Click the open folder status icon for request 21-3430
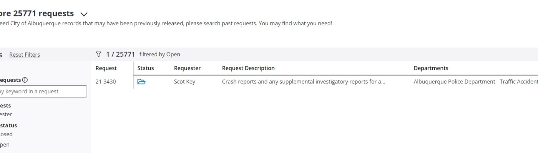The height and width of the screenshot is (153, 538). pyautogui.click(x=141, y=81)
